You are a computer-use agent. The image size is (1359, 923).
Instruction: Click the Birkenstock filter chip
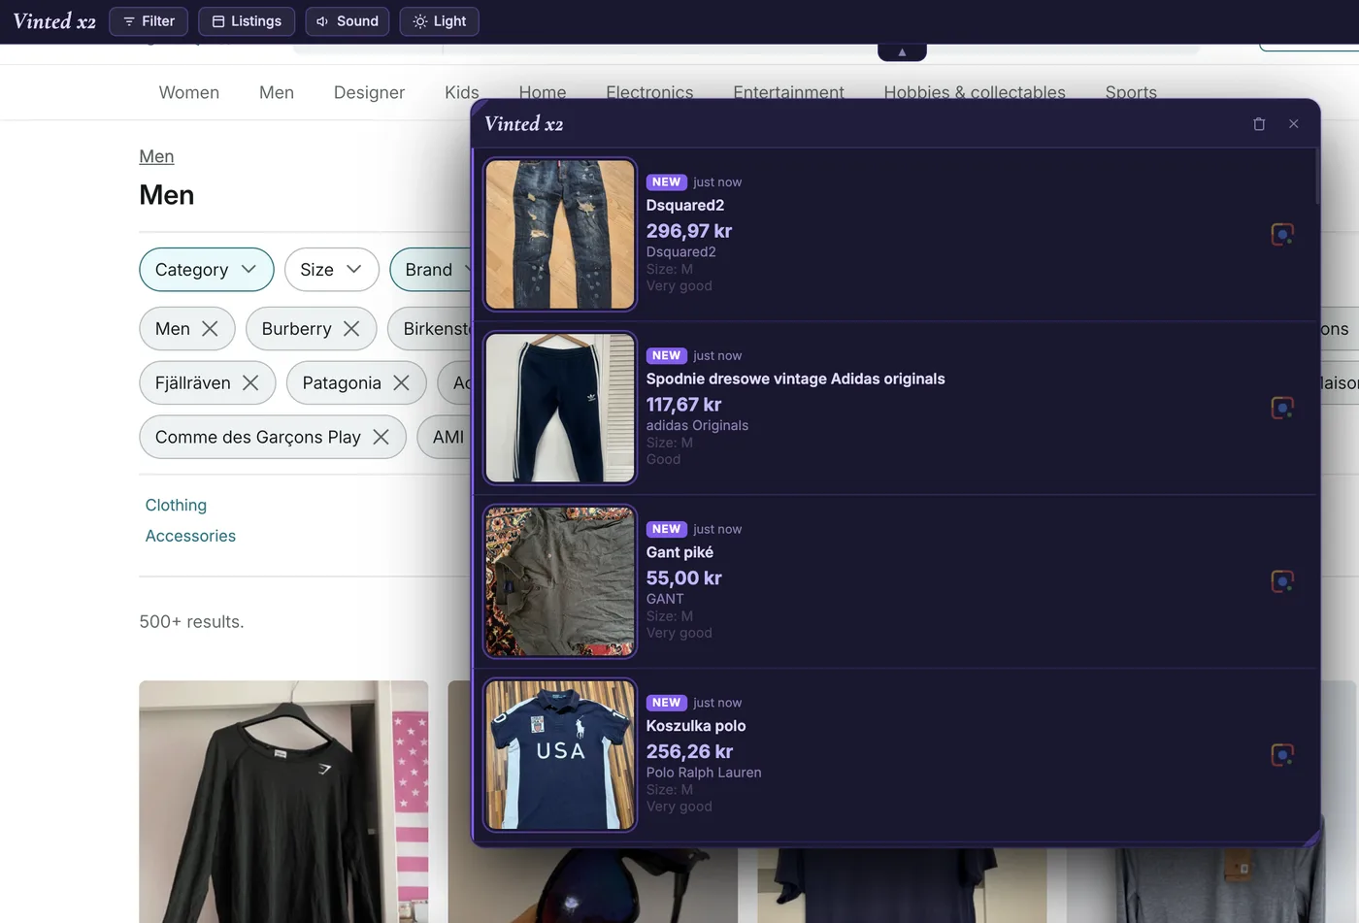click(x=431, y=329)
